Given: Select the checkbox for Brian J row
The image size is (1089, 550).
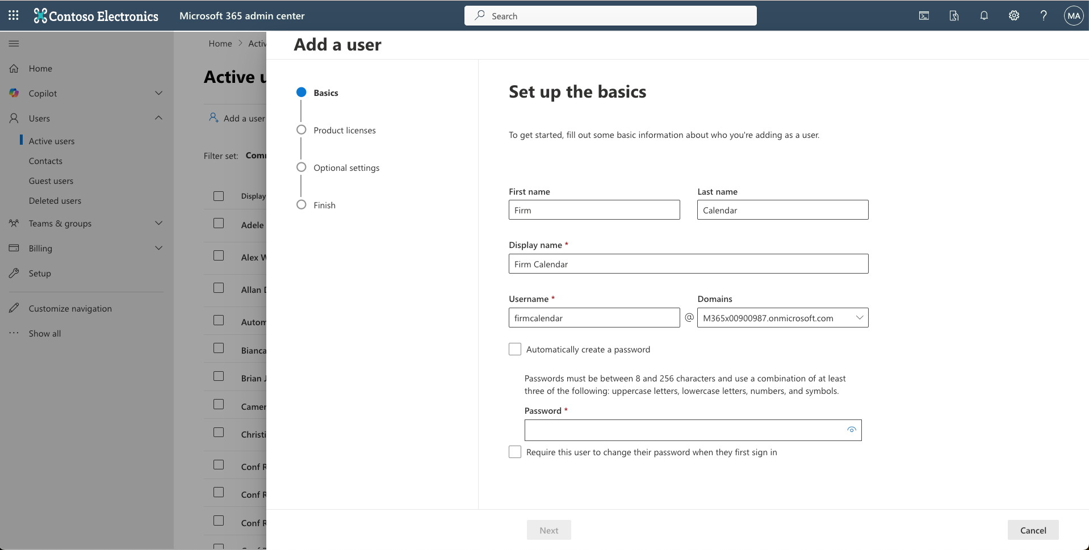Looking at the screenshot, I should [219, 376].
